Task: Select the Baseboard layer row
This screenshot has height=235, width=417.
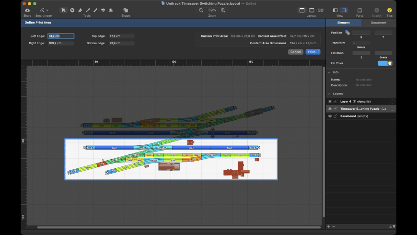Action: (361, 116)
